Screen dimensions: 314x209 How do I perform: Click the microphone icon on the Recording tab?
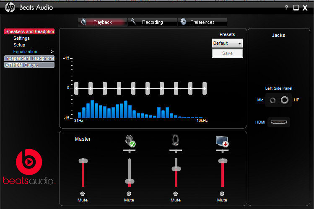pyautogui.click(x=133, y=21)
